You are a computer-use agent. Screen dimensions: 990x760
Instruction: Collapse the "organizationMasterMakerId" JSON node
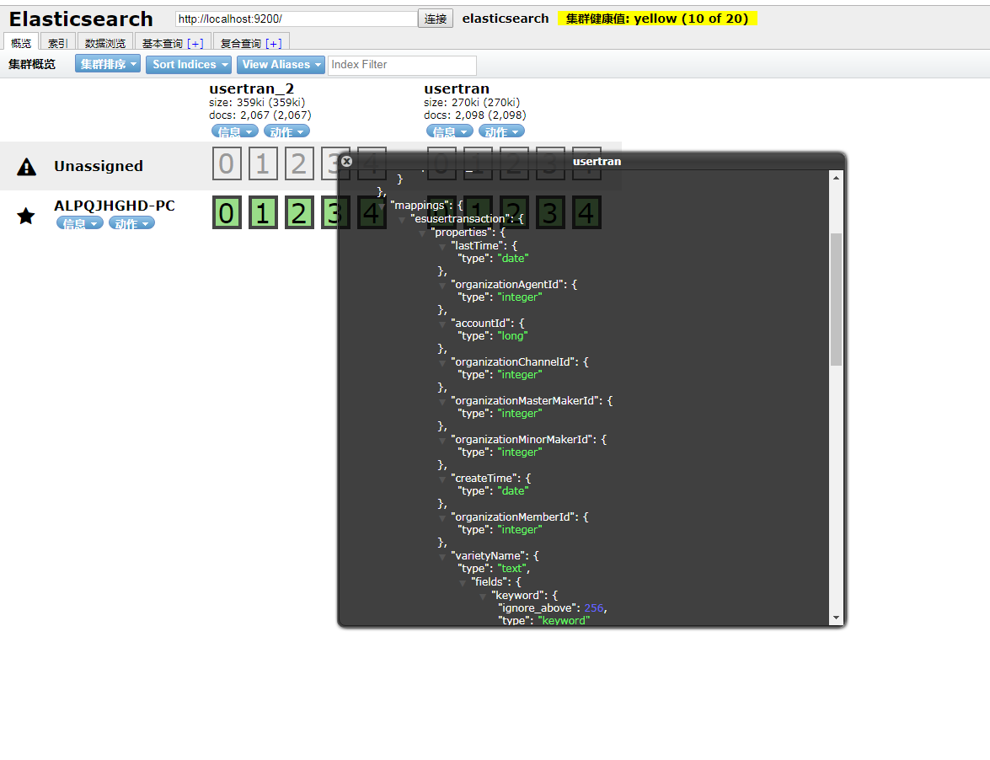(x=442, y=401)
